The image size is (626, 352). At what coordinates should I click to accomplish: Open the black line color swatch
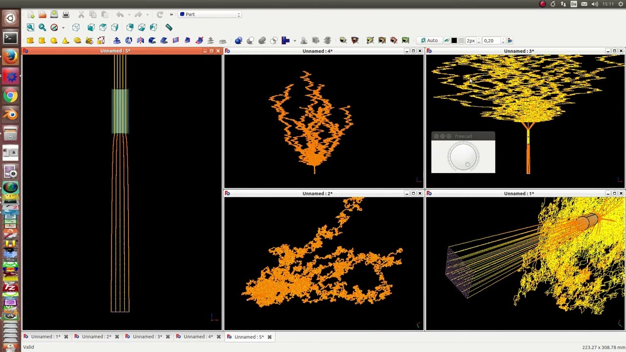pyautogui.click(x=454, y=41)
